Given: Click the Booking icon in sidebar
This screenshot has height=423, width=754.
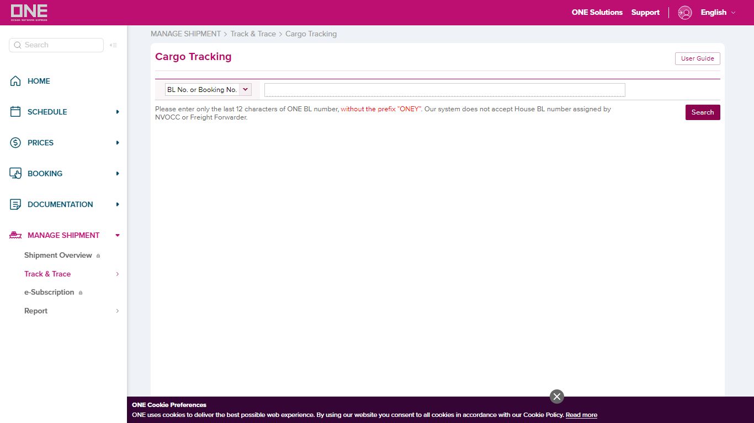Looking at the screenshot, I should 15,173.
